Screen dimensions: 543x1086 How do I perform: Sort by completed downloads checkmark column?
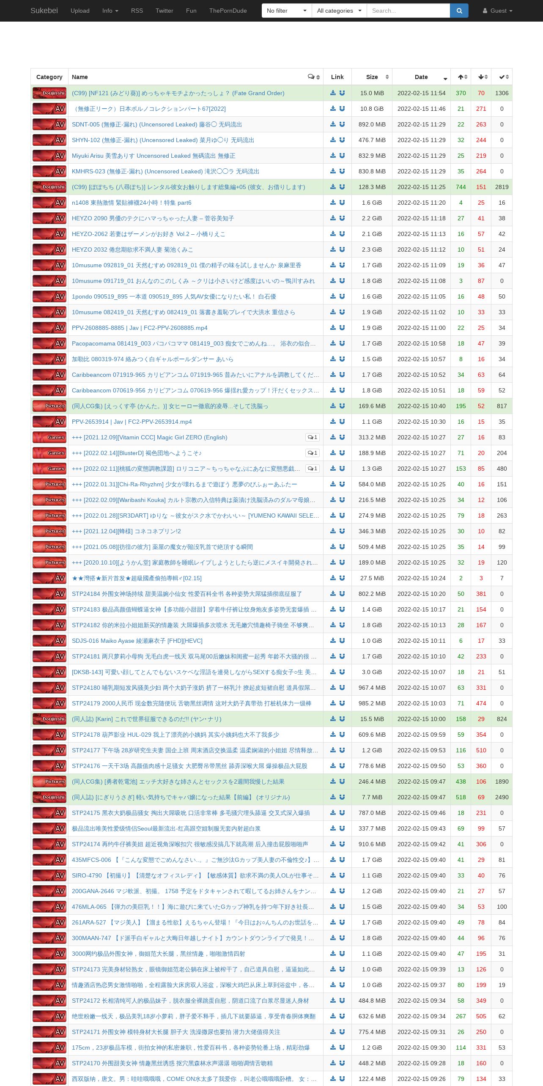click(502, 77)
